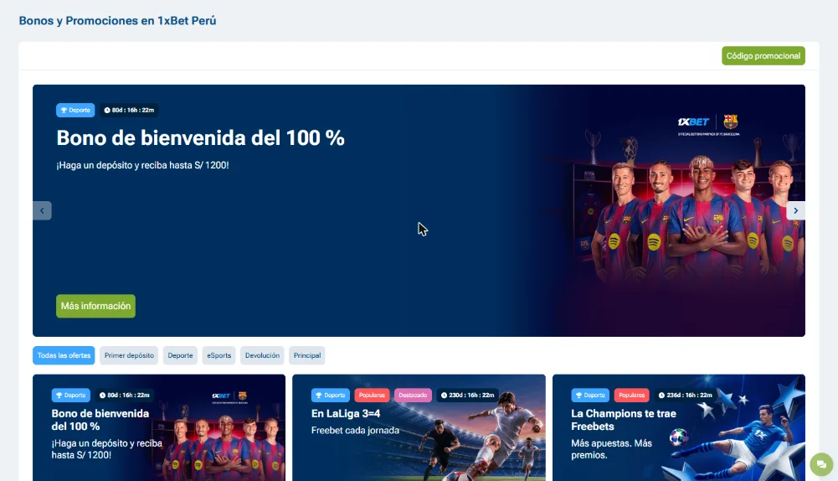Screen dimensions: 838x481
Task: Click Freebet cada jornada text
Action: click(x=356, y=430)
